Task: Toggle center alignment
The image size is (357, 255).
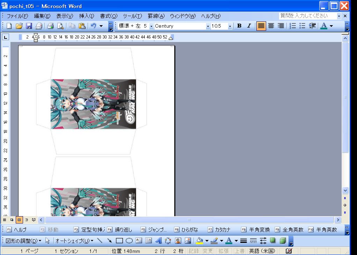Action: 271,26
